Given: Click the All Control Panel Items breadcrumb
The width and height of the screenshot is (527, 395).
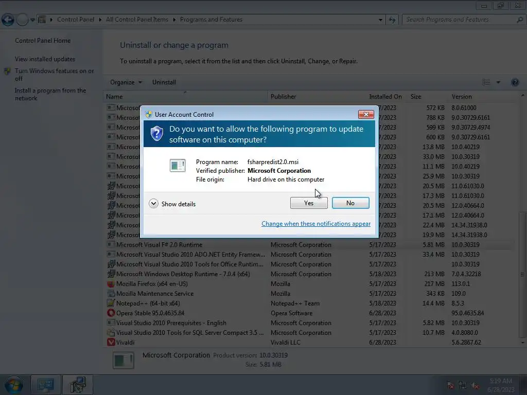Looking at the screenshot, I should (137, 20).
